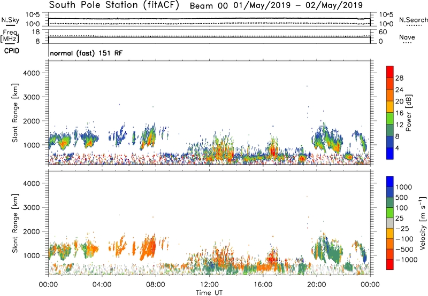Click the title text "South Pole Station (fitACF)"

pyautogui.click(x=114, y=5)
